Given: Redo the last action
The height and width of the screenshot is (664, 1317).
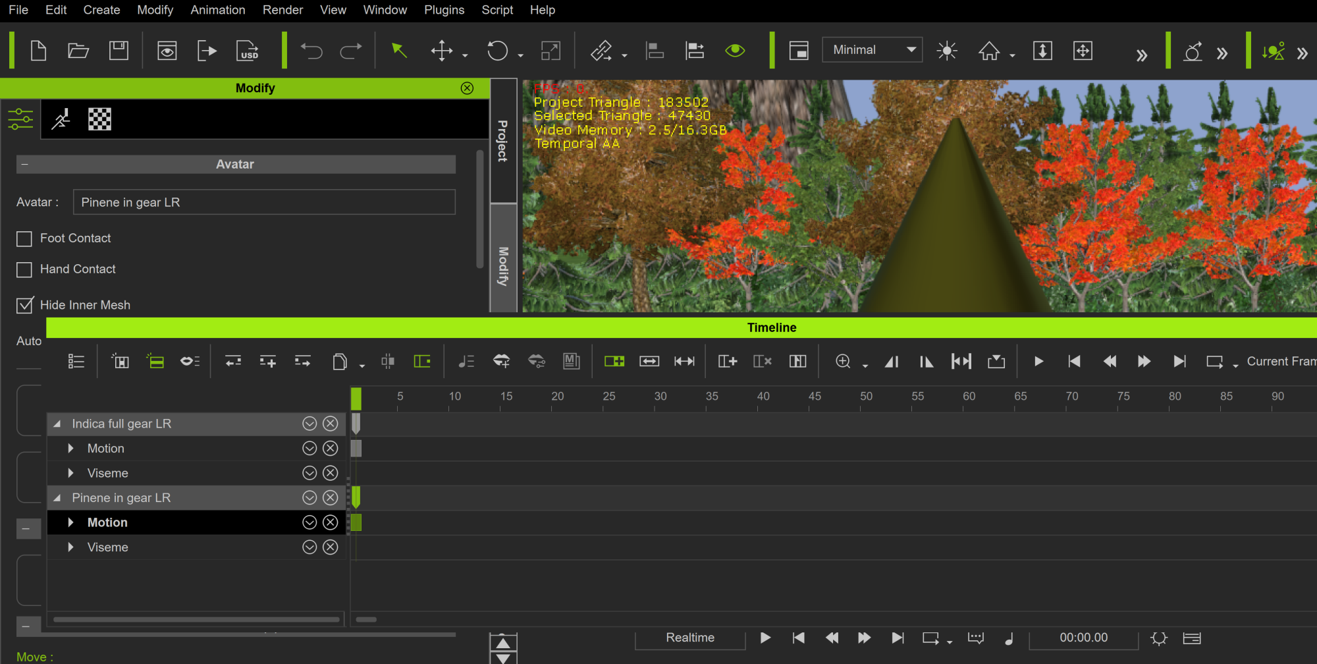Looking at the screenshot, I should coord(351,51).
